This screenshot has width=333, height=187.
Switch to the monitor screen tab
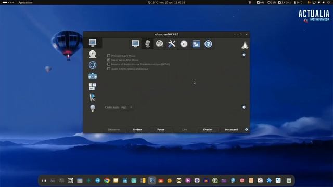pyautogui.click(x=135, y=44)
